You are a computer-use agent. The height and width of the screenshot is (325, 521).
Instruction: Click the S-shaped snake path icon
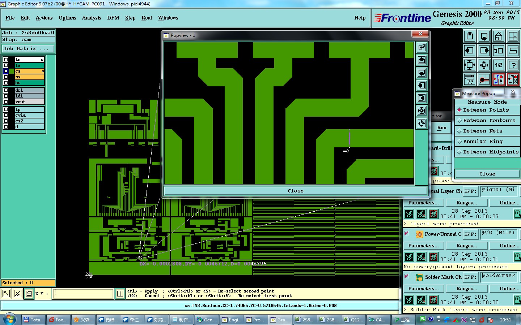click(x=513, y=51)
